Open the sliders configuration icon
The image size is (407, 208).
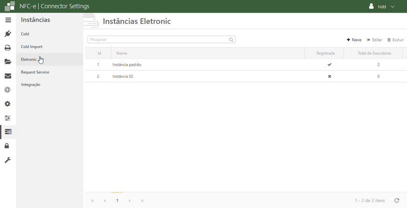click(x=7, y=118)
